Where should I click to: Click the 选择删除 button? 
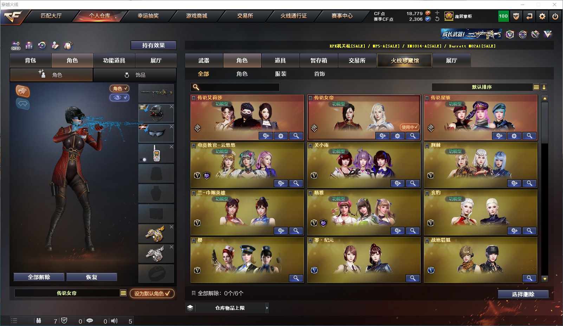pos(523,294)
